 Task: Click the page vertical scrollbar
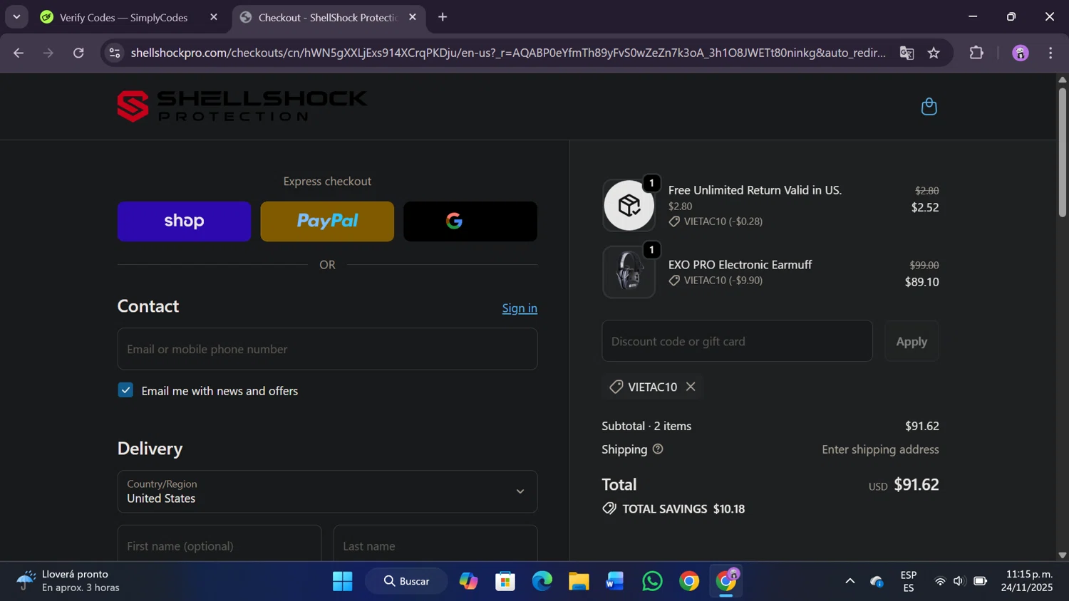(1063, 152)
